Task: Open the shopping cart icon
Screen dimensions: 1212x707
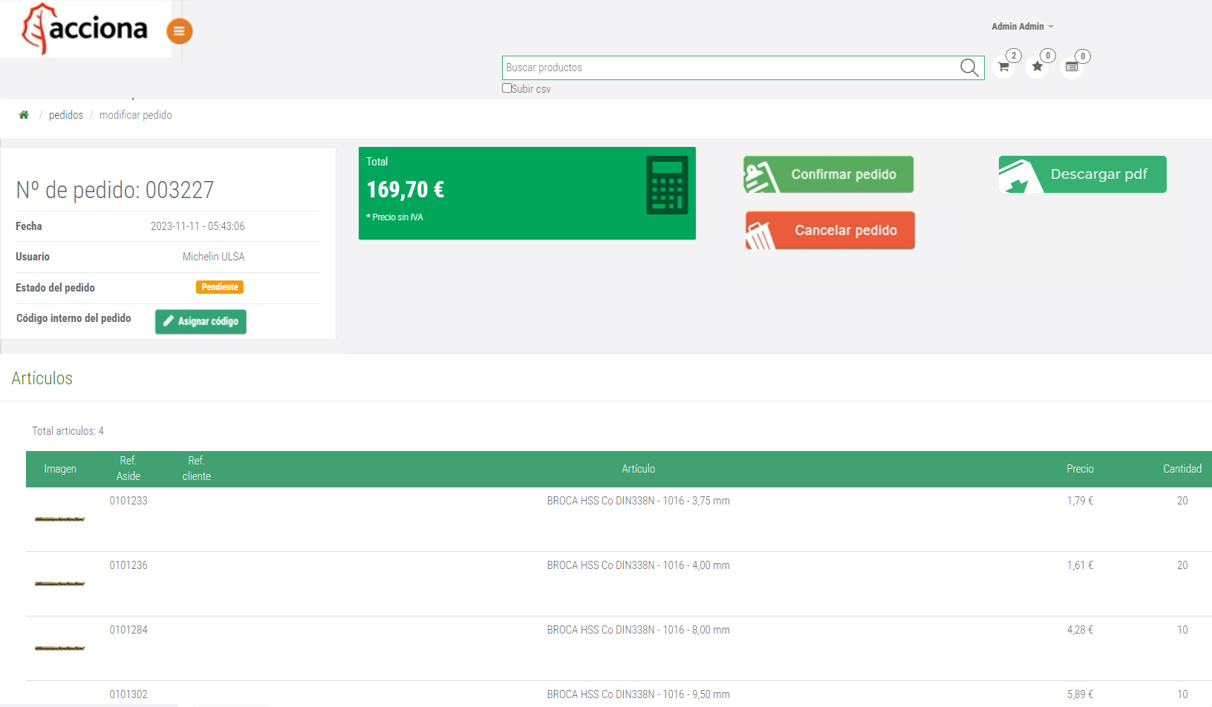Action: tap(1003, 67)
